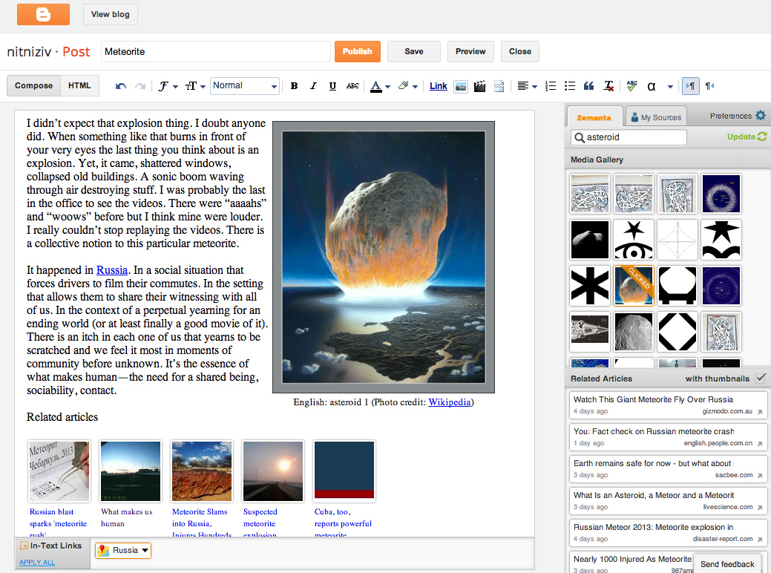This screenshot has width=771, height=573.
Task: Apply strikethrough formatting
Action: [352, 86]
